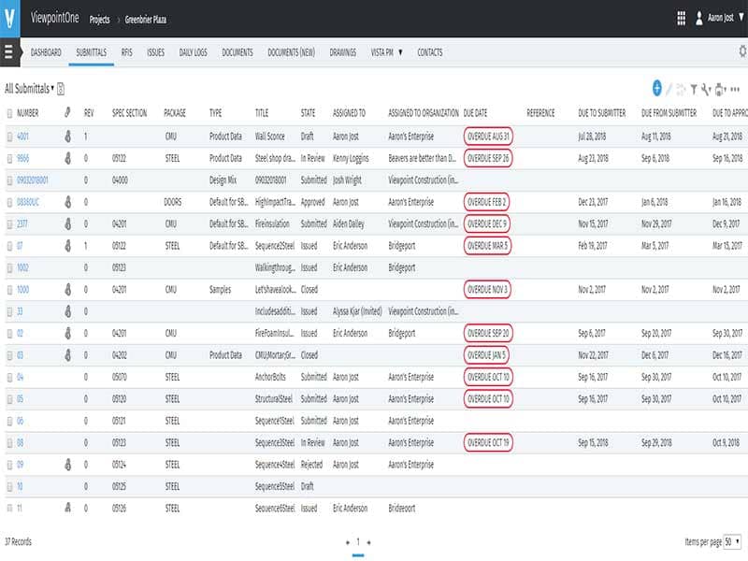Open the Aaron Jost user menu
Viewport: 748px width, 561px height.
[719, 18]
